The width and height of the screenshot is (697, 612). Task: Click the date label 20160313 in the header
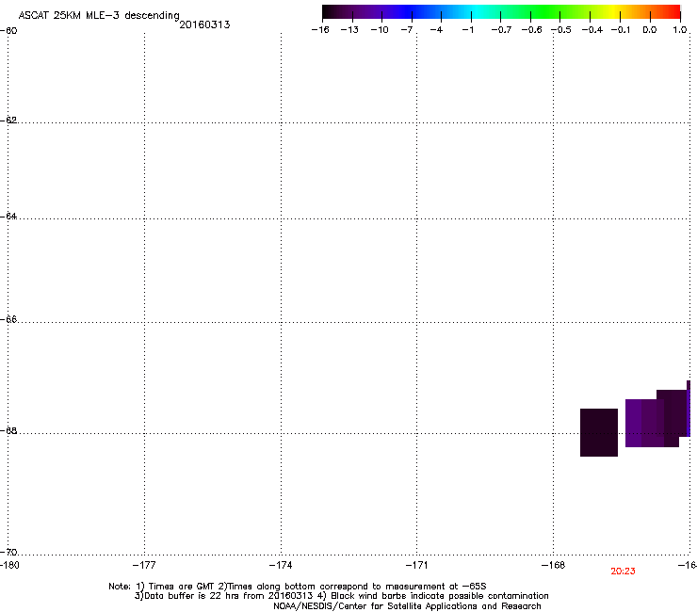[204, 24]
